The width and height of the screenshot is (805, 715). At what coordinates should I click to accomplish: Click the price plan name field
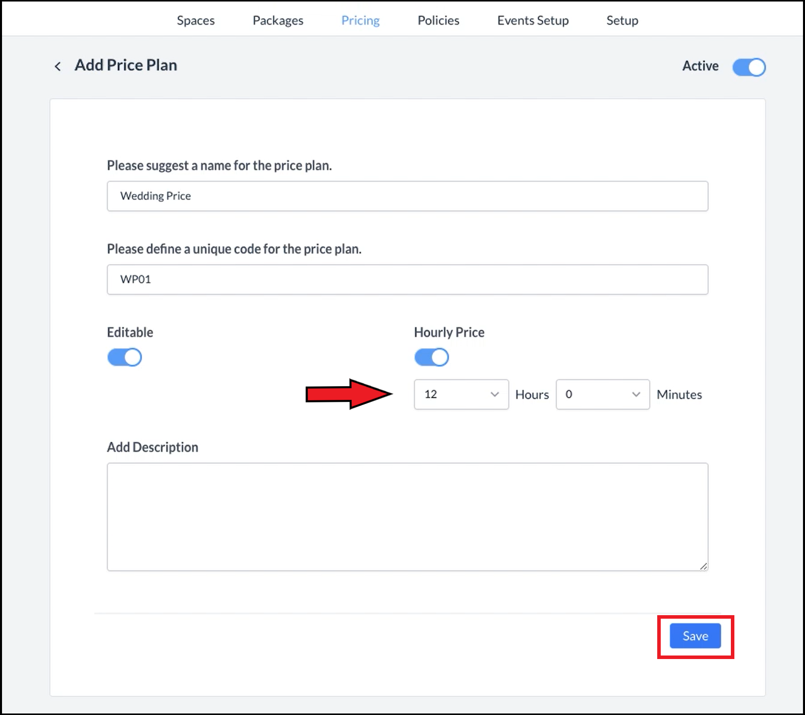click(407, 196)
